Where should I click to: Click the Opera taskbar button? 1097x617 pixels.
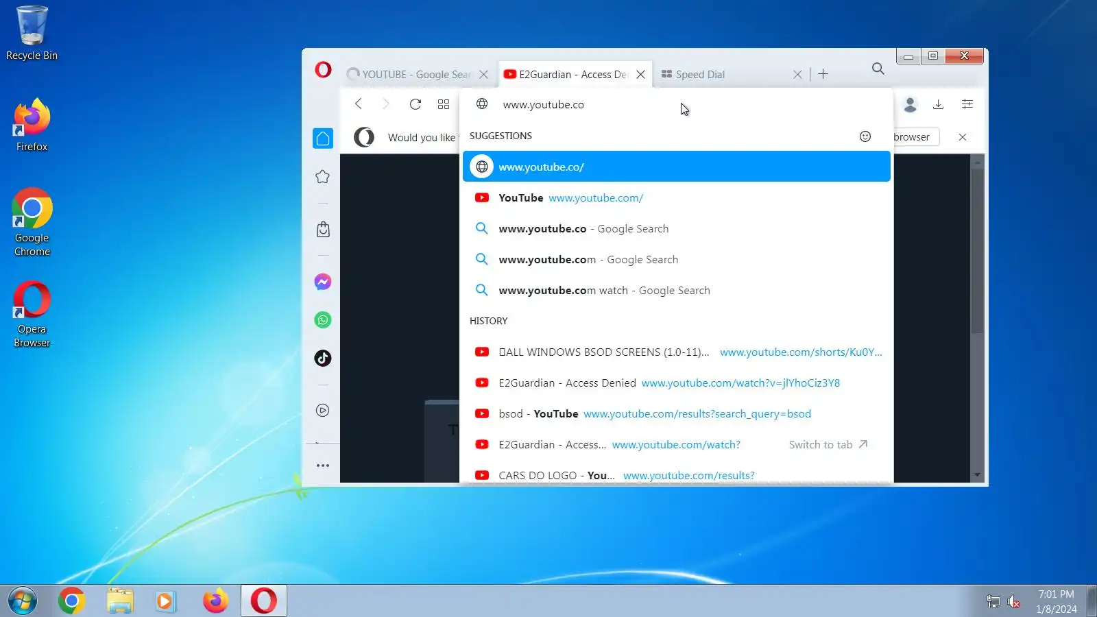264,601
